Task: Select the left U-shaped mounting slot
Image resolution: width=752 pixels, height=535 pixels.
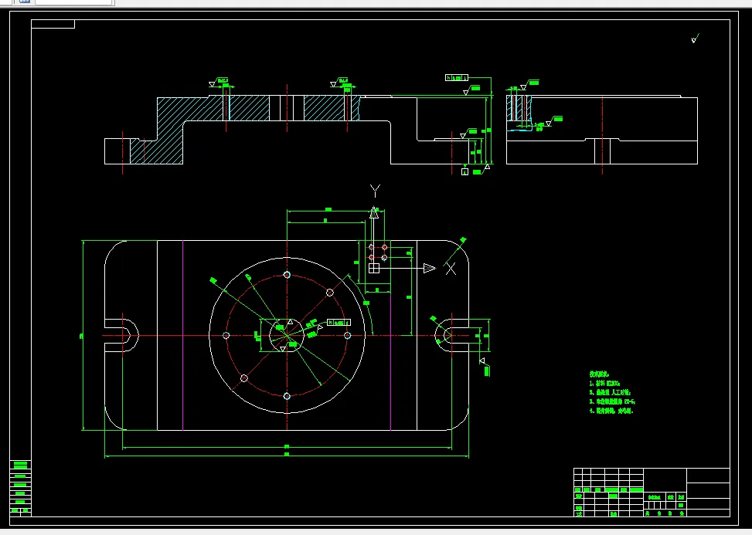Action: coord(122,335)
